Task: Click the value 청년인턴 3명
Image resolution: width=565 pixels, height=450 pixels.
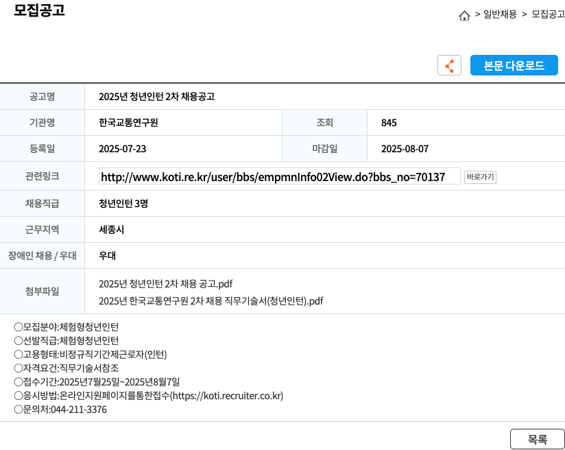Action: click(123, 203)
